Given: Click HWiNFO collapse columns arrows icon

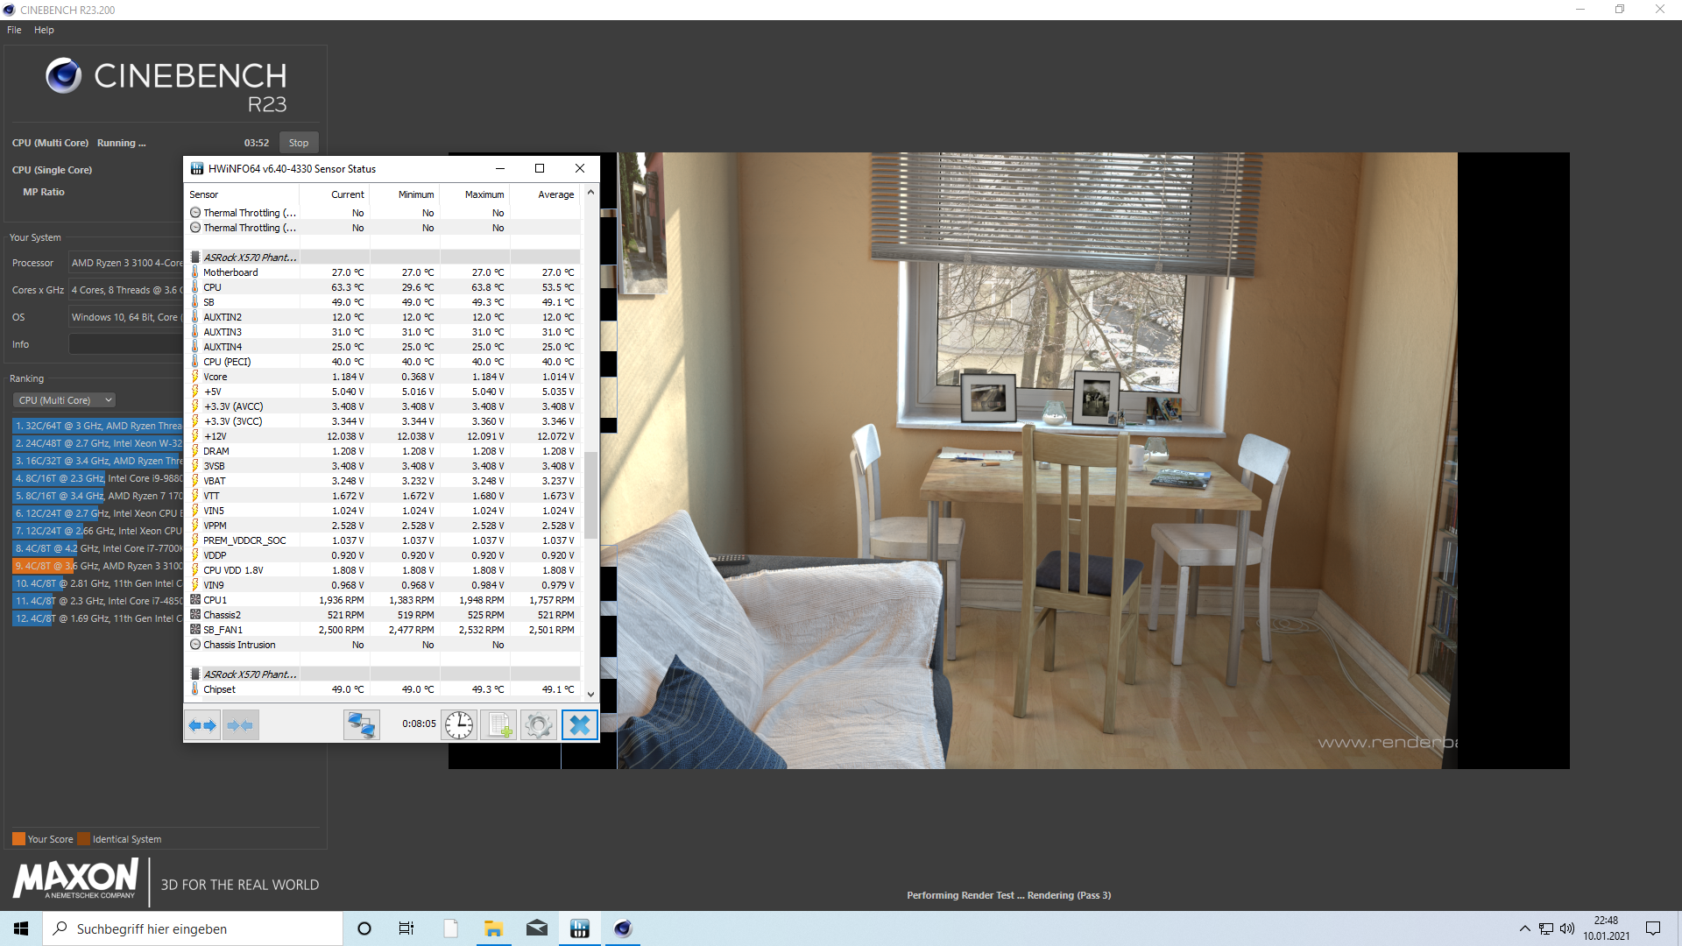Looking at the screenshot, I should pos(240,725).
